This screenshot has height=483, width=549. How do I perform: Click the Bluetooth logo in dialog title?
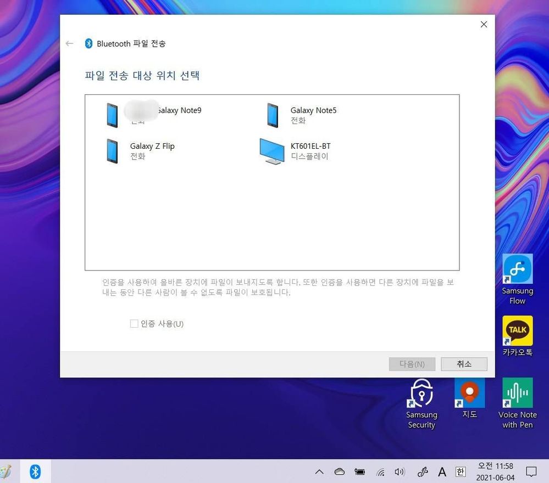click(88, 43)
